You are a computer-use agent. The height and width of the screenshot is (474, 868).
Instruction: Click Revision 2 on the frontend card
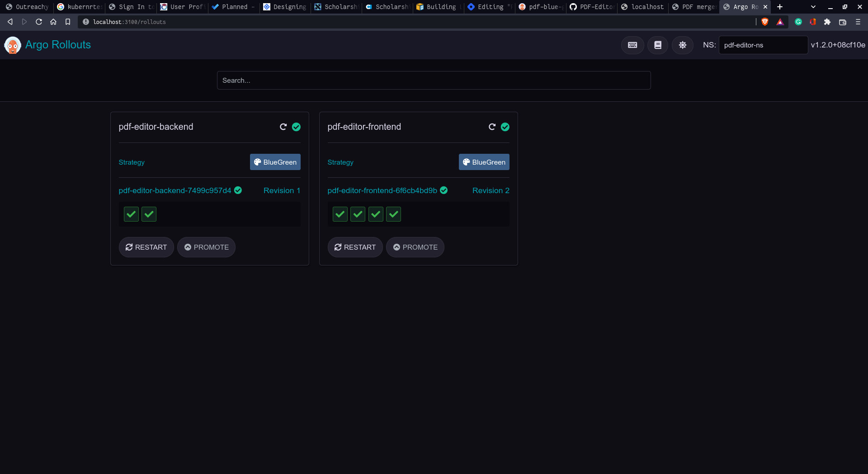[491, 190]
